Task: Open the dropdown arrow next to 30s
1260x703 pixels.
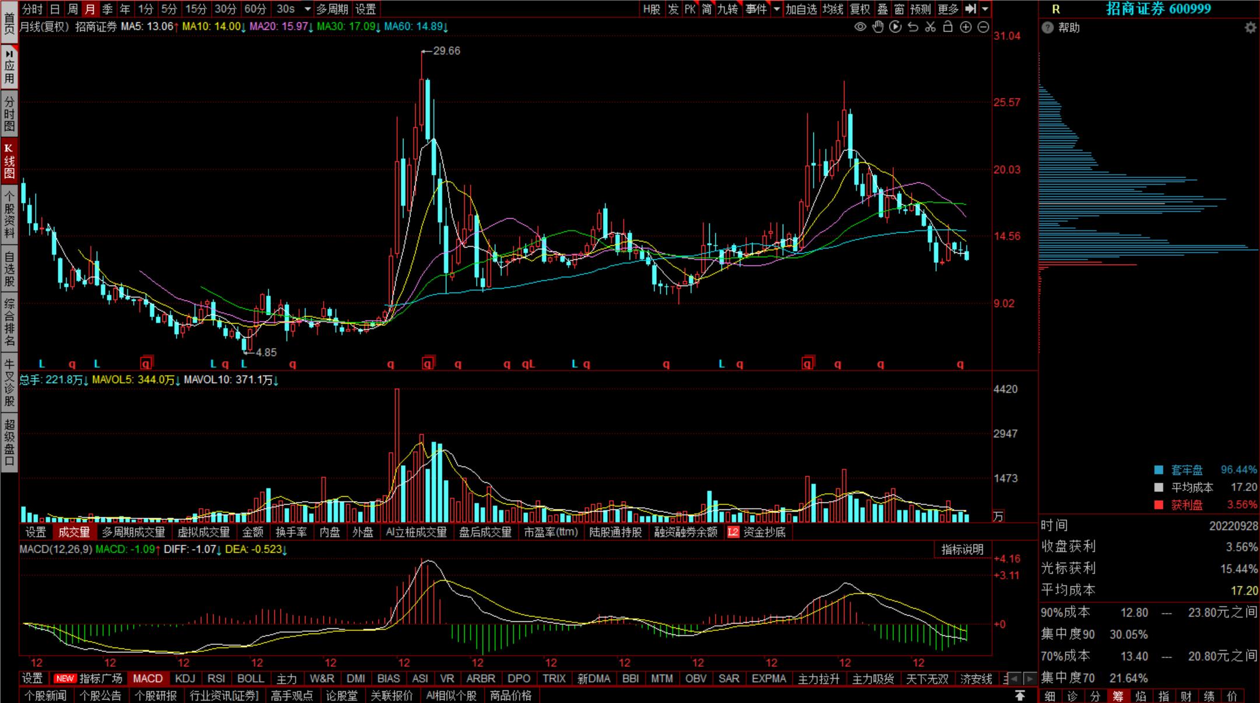Action: coord(307,9)
